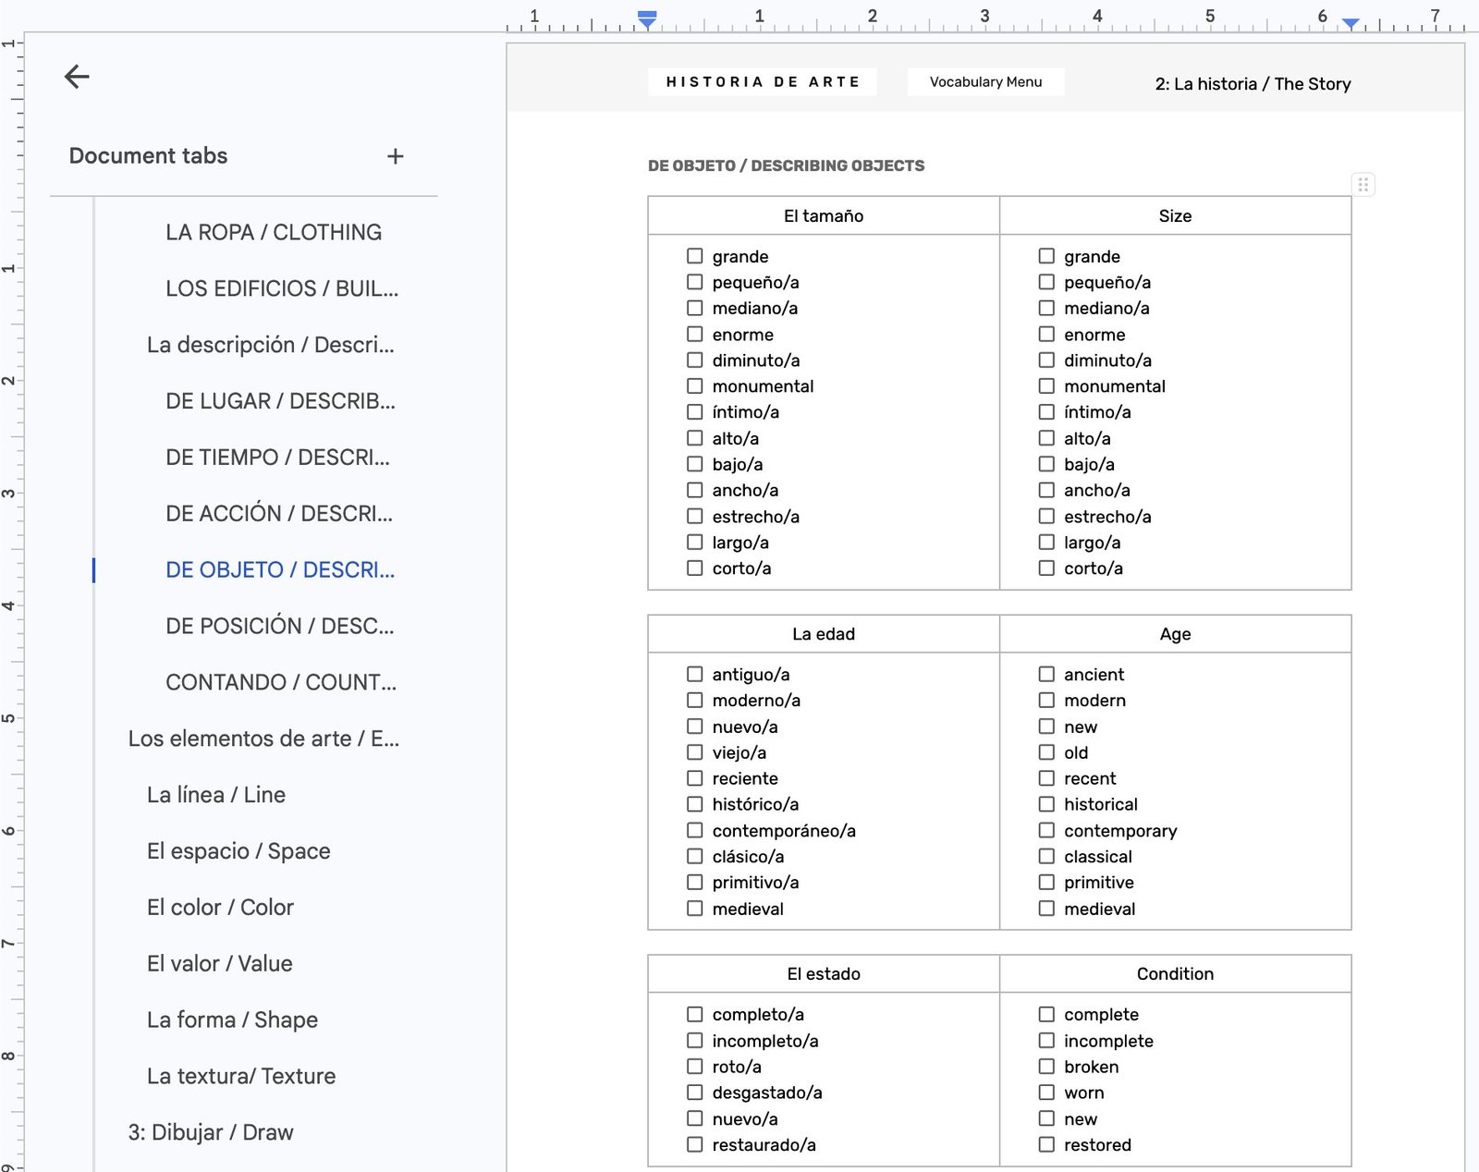
Task: Check the 'monumental' box under El tamaño
Action: 695,386
